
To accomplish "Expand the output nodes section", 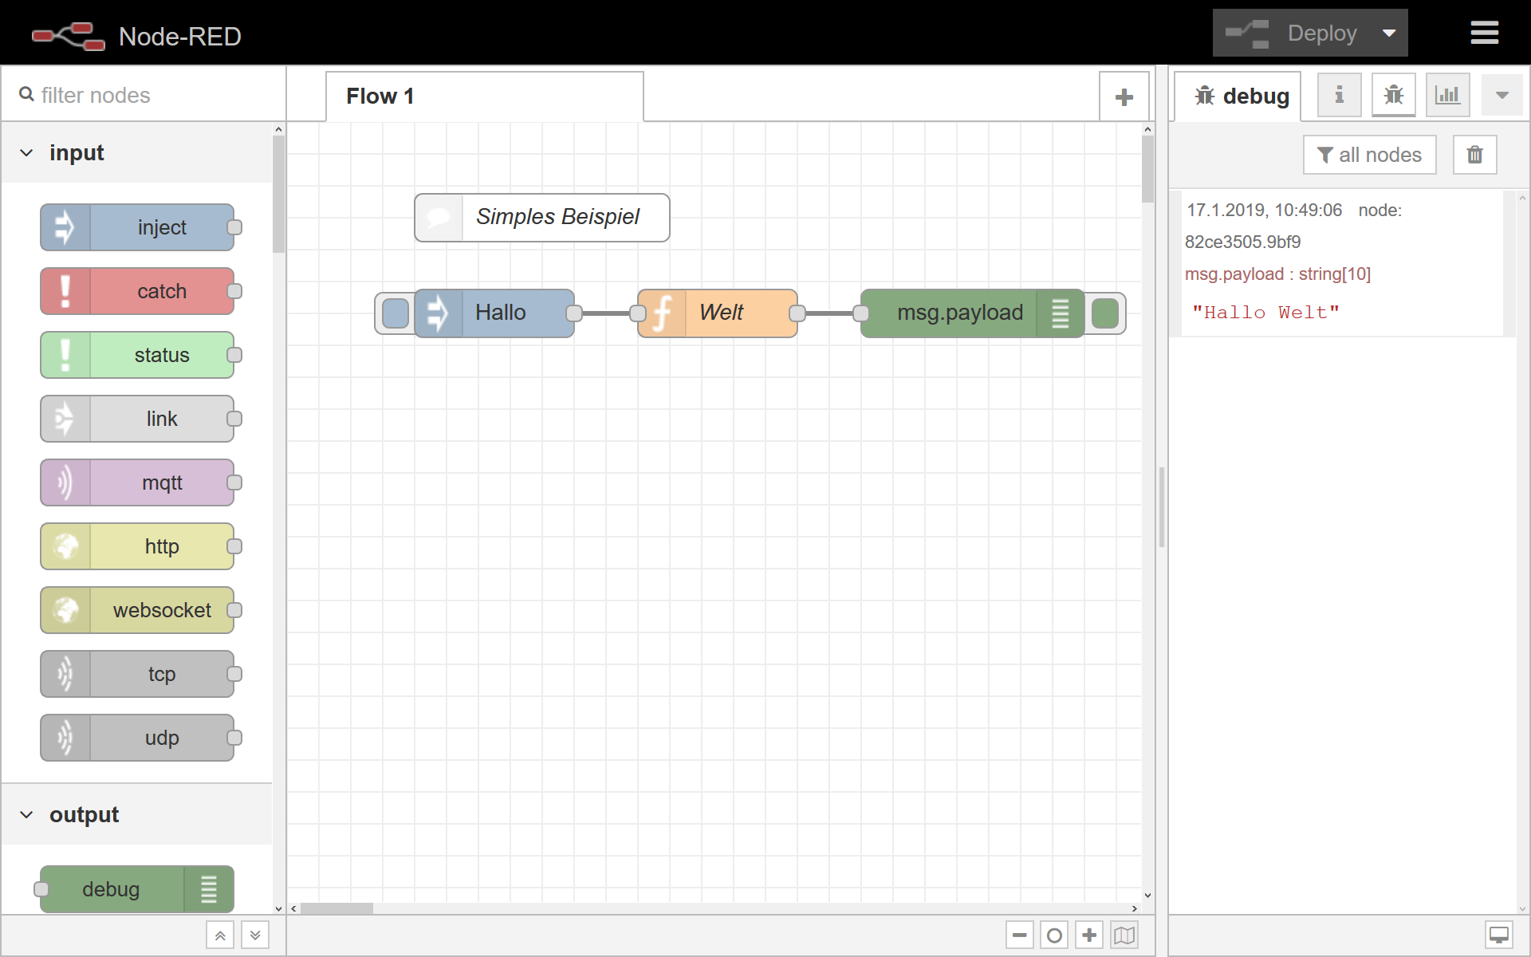I will (26, 815).
